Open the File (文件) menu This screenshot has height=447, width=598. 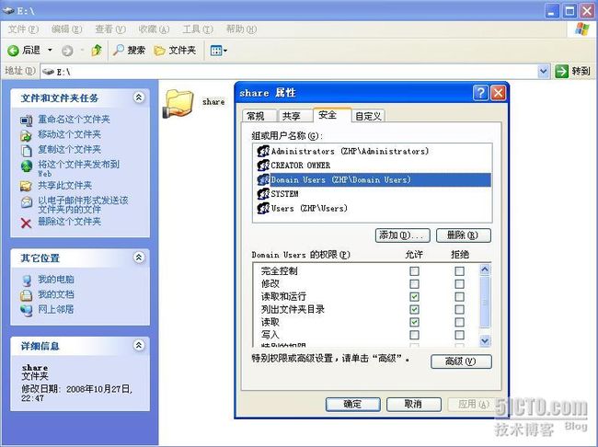point(23,29)
